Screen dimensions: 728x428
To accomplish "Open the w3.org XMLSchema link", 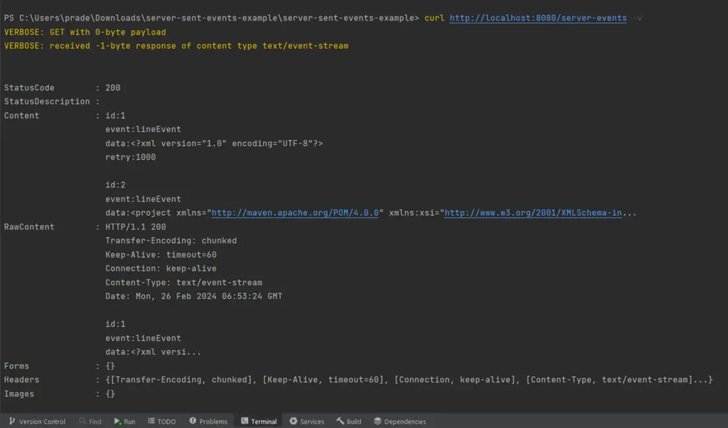I will pos(532,213).
